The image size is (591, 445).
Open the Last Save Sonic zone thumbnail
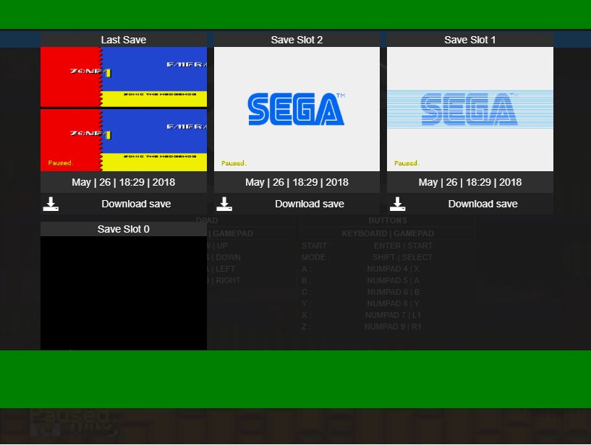pyautogui.click(x=124, y=109)
